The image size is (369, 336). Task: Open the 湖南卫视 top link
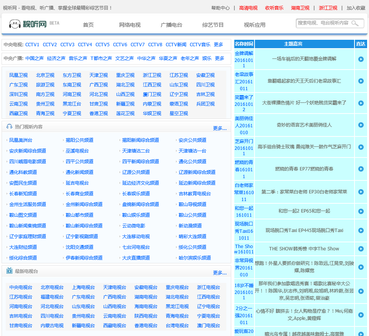[300, 8]
